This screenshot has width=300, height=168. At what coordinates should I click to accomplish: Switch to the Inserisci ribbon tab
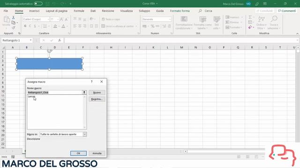pos(34,11)
